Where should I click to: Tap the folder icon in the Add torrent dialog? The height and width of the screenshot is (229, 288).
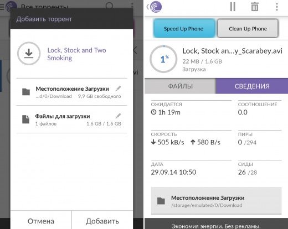(26, 92)
